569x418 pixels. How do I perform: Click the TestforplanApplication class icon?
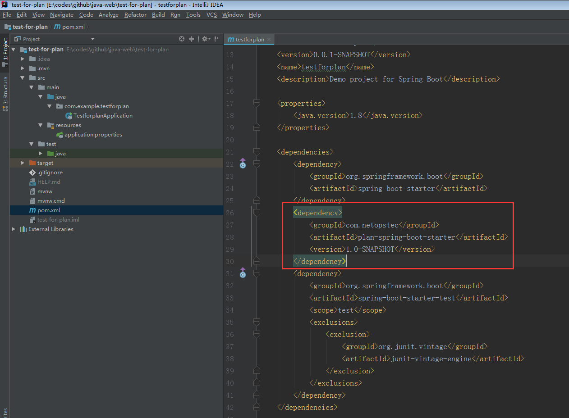click(x=69, y=116)
